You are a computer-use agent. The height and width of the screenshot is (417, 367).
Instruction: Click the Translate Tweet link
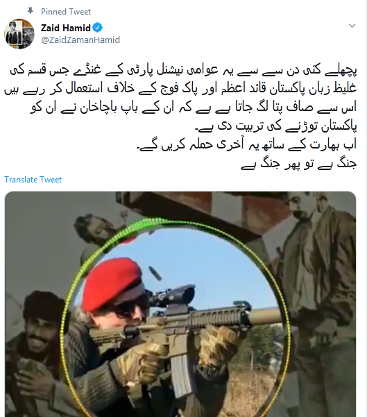pyautogui.click(x=33, y=180)
